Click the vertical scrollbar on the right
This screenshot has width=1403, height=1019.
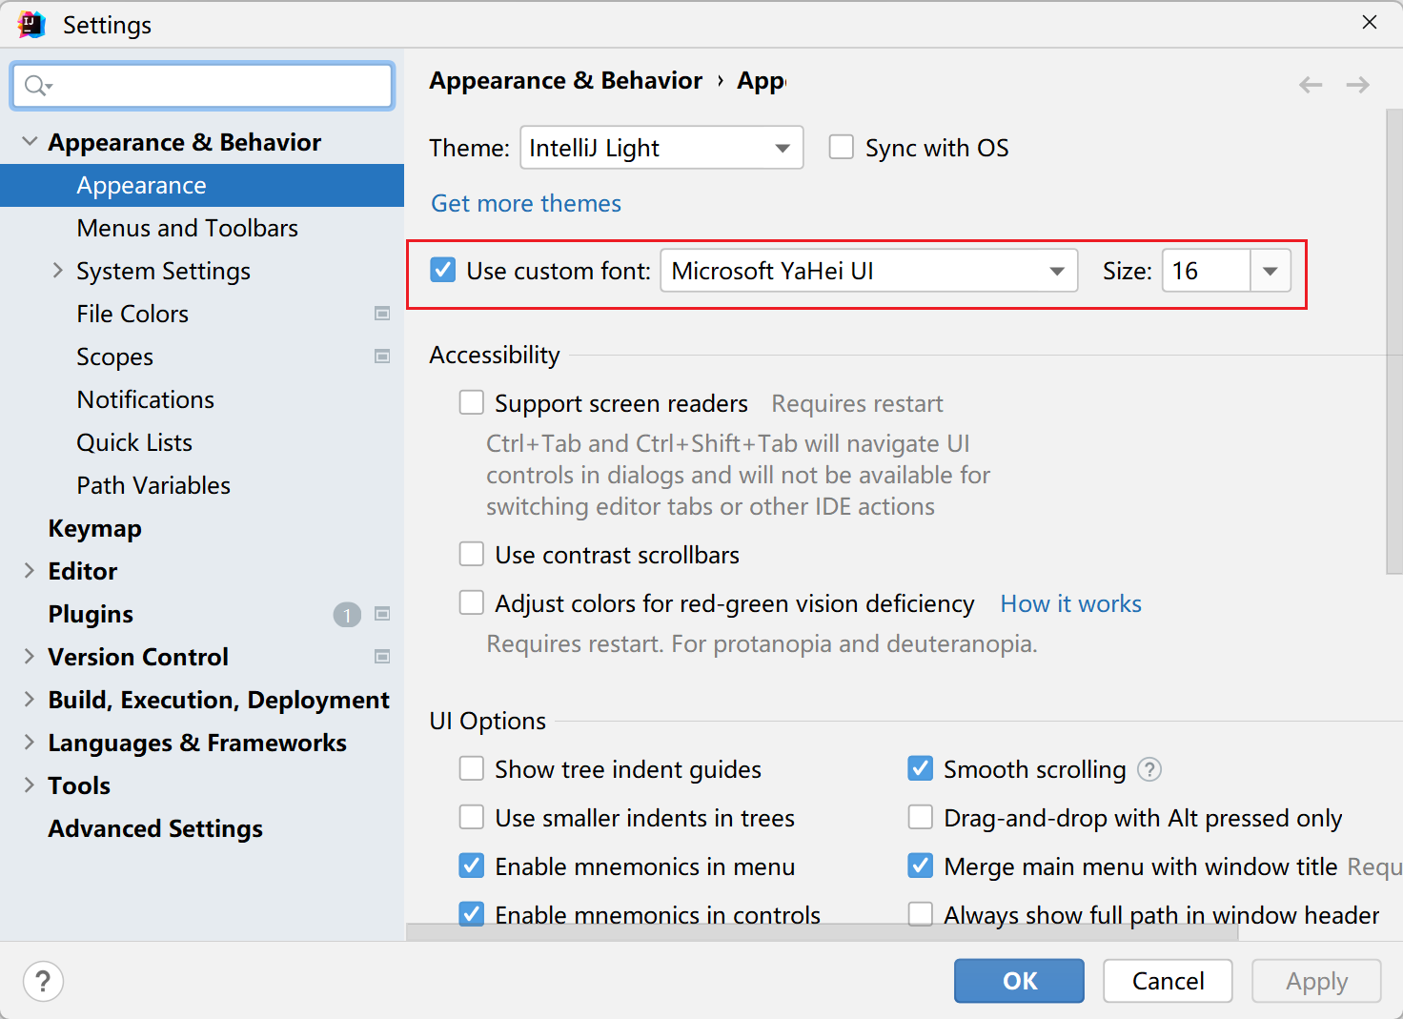(x=1393, y=343)
